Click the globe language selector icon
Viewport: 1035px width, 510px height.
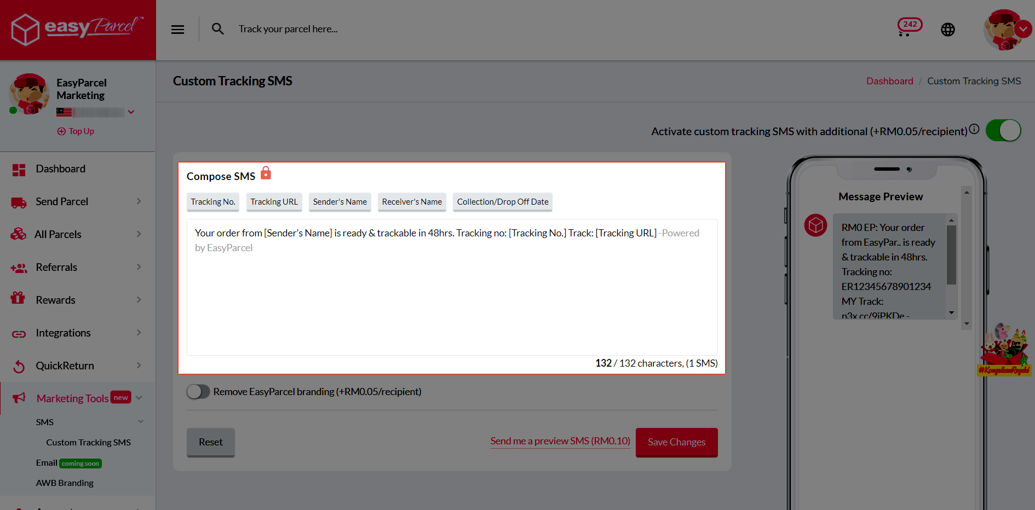click(x=948, y=30)
